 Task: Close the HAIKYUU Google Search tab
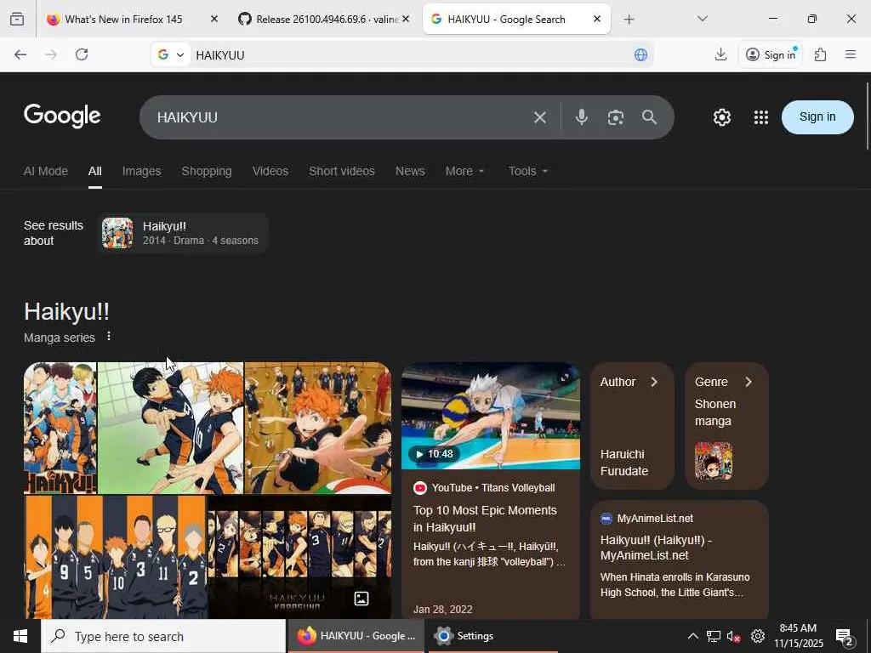[596, 19]
